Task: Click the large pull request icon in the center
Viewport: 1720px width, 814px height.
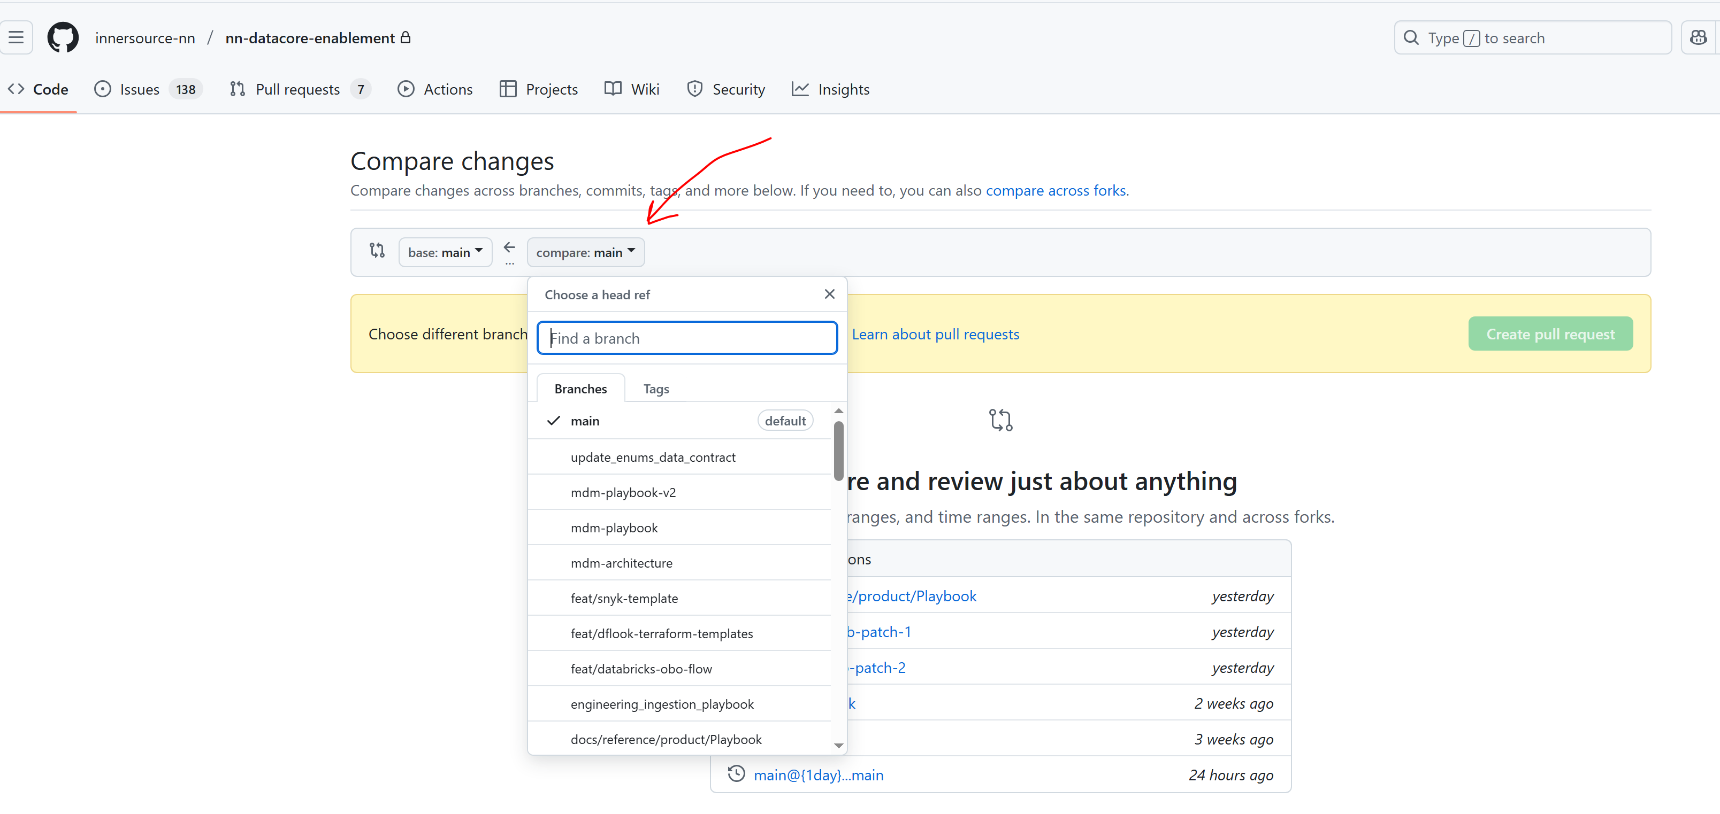Action: click(1000, 420)
